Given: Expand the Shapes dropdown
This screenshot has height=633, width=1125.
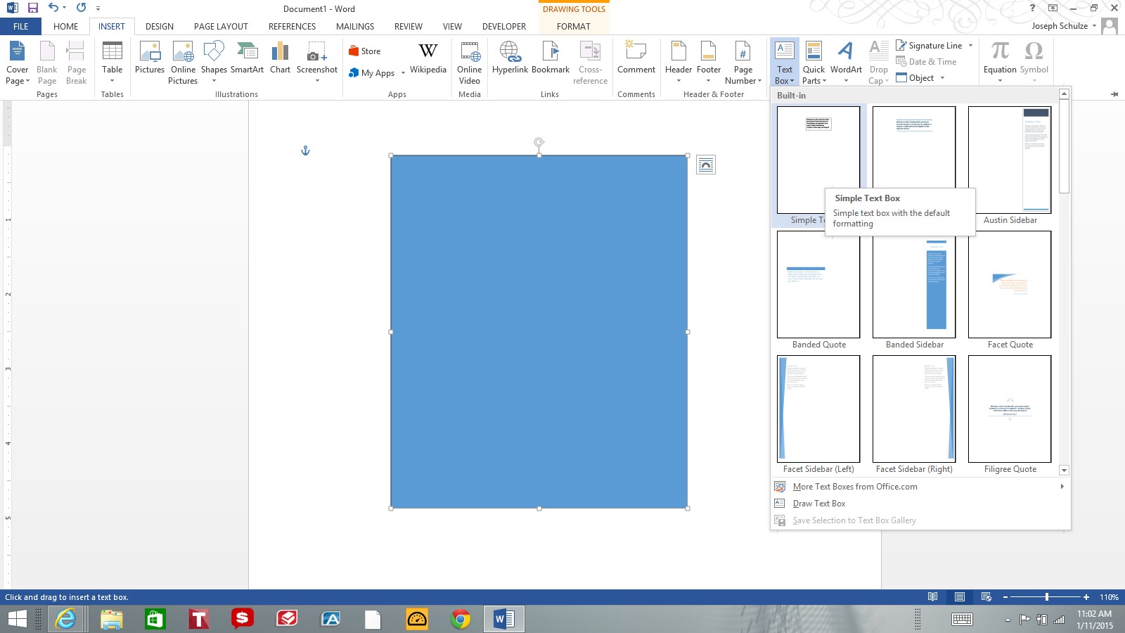Looking at the screenshot, I should pos(214,80).
